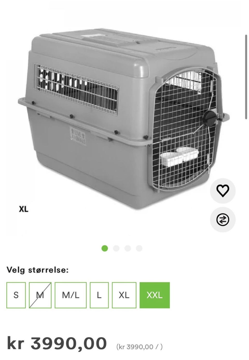Show second product image via dot
249x360 pixels.
116,248
